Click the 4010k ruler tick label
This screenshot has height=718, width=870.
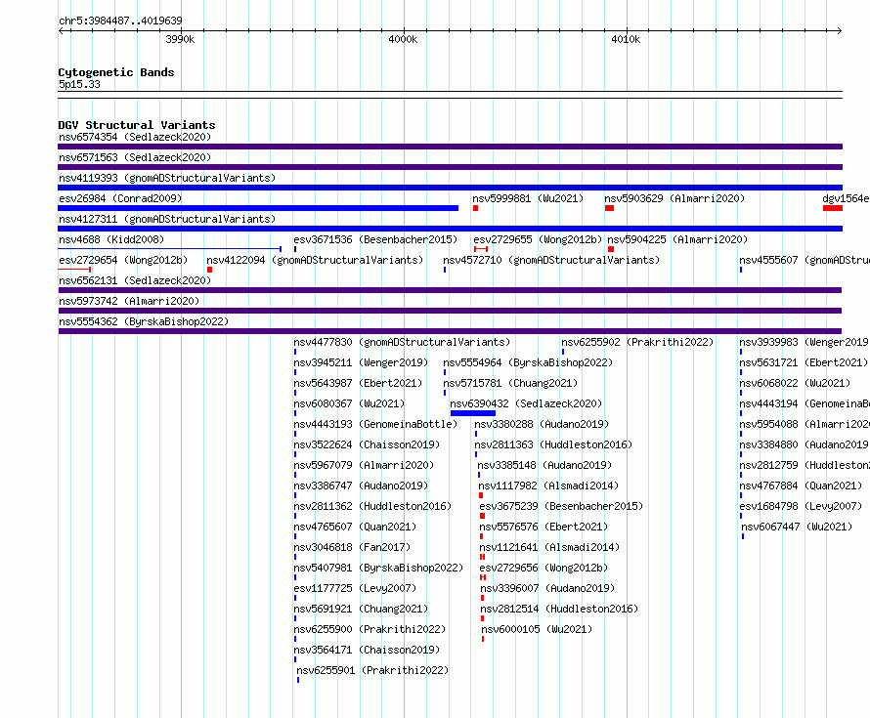click(x=626, y=39)
